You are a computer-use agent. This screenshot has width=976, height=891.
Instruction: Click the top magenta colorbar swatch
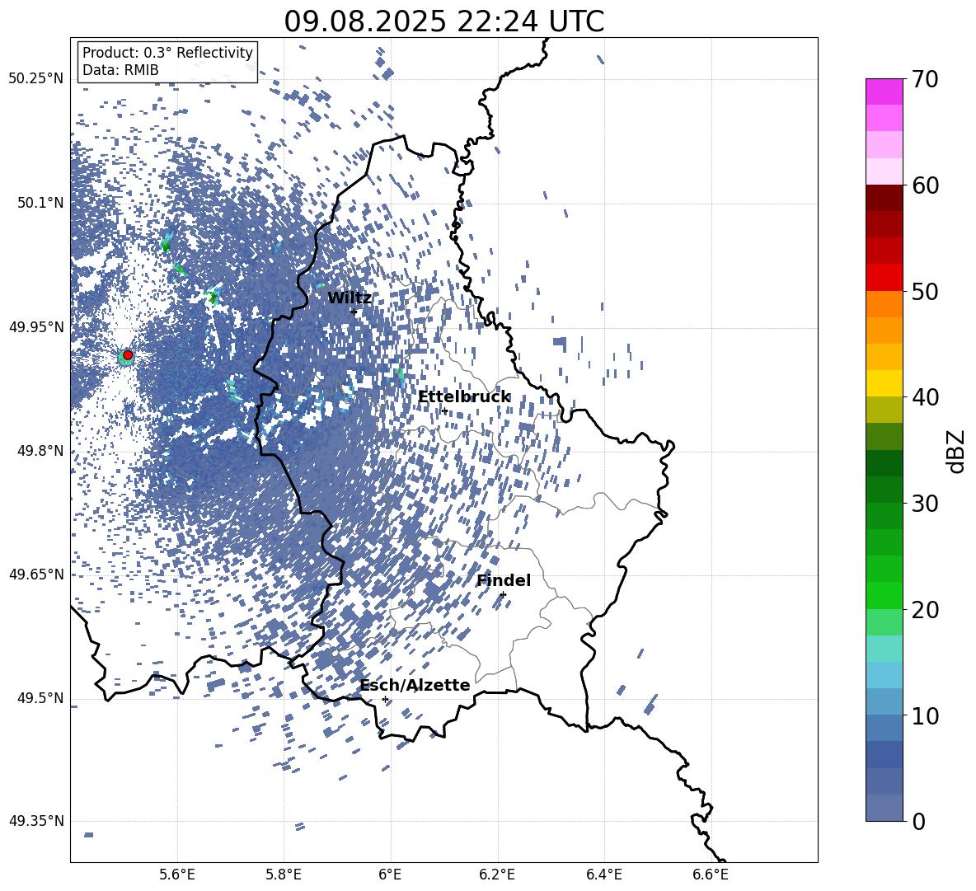[x=884, y=91]
